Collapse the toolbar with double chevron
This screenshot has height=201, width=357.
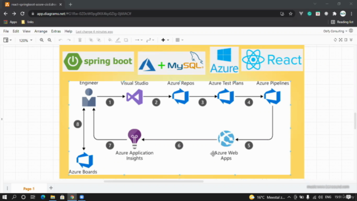coord(351,40)
